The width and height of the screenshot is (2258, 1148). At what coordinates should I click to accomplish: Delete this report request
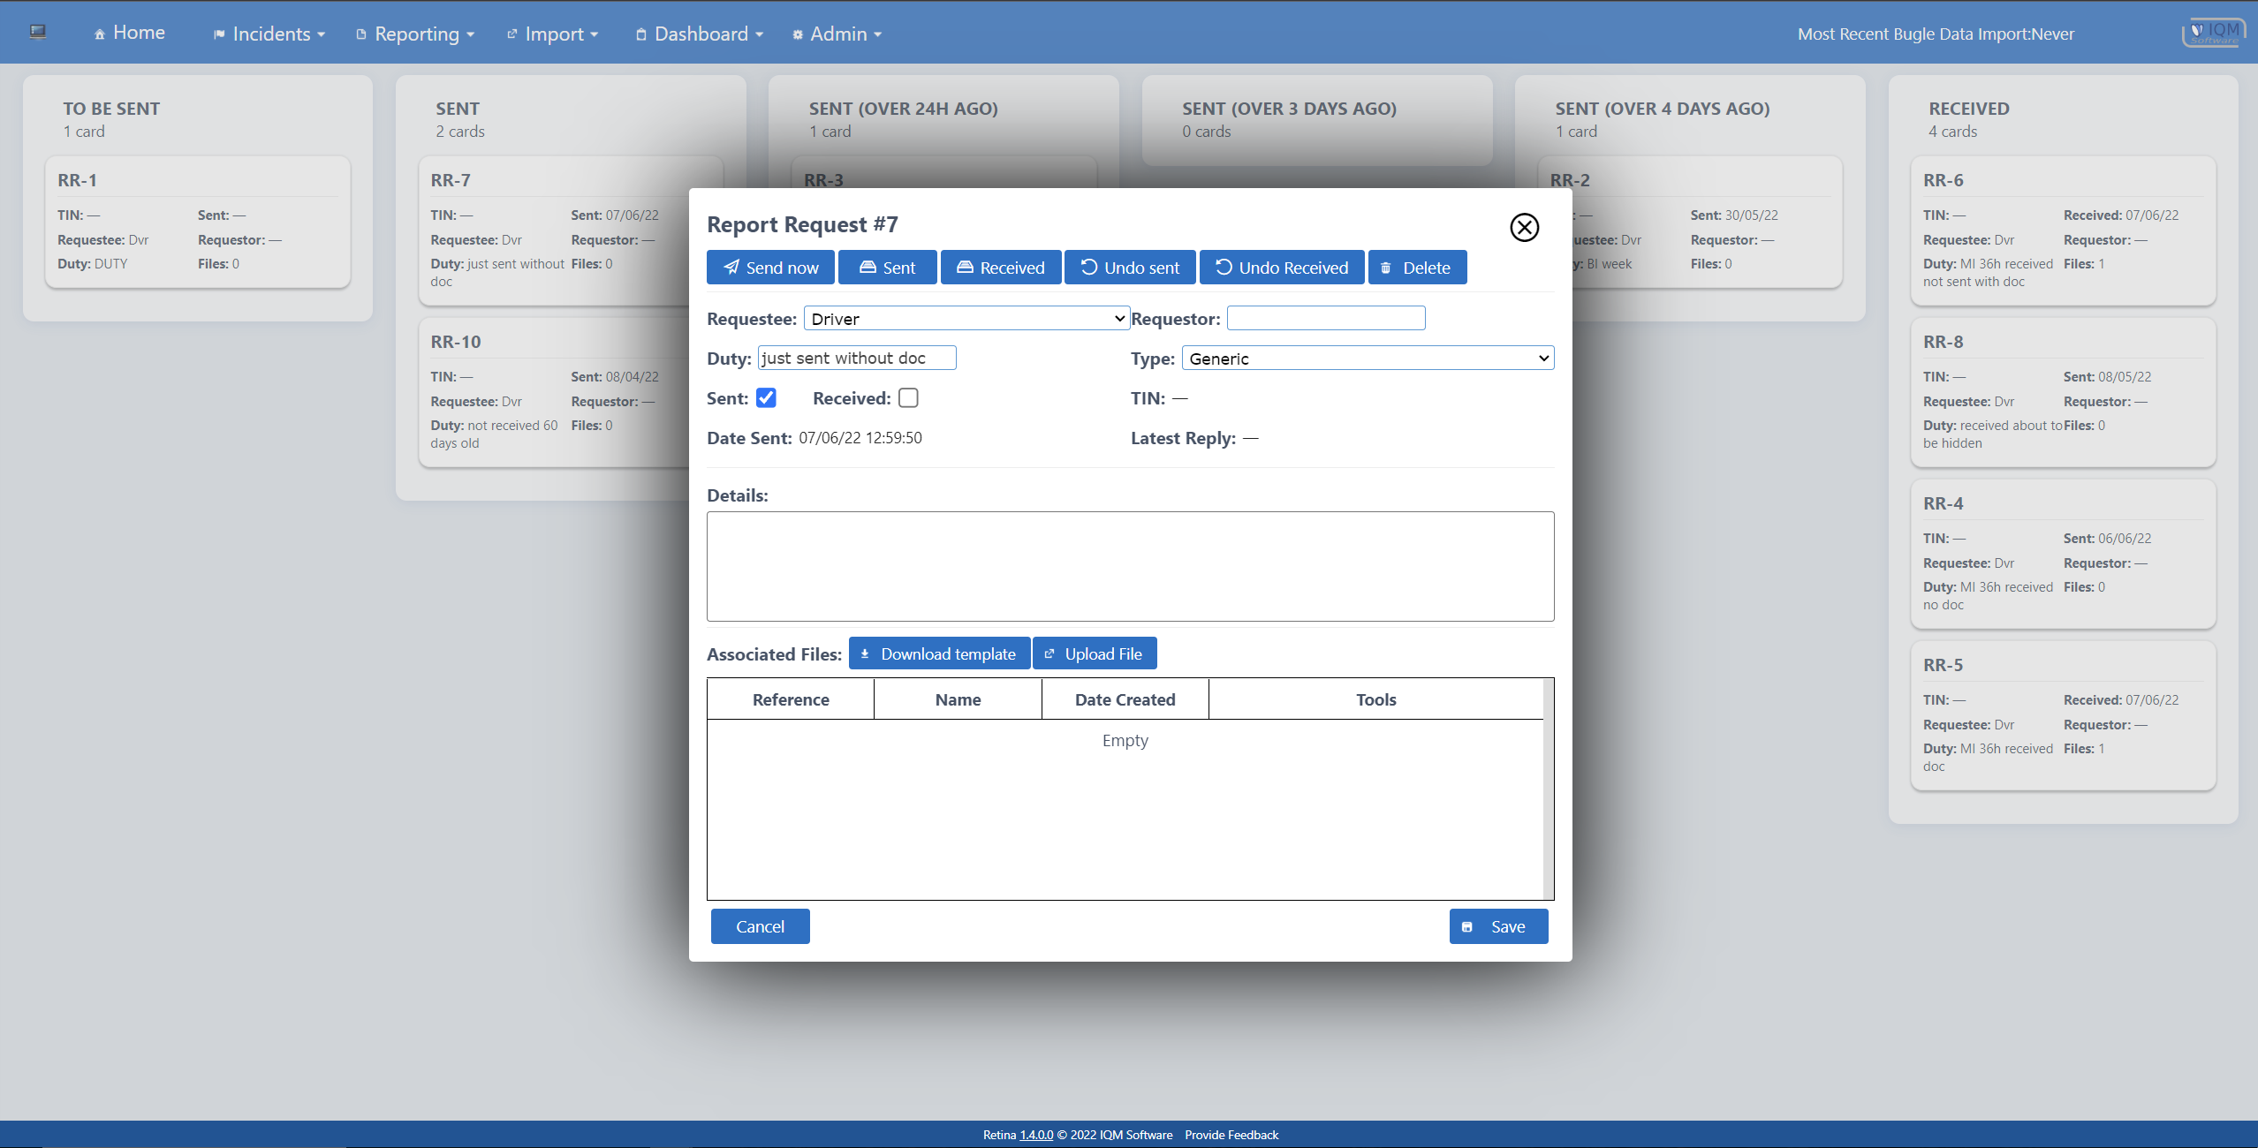(x=1417, y=268)
